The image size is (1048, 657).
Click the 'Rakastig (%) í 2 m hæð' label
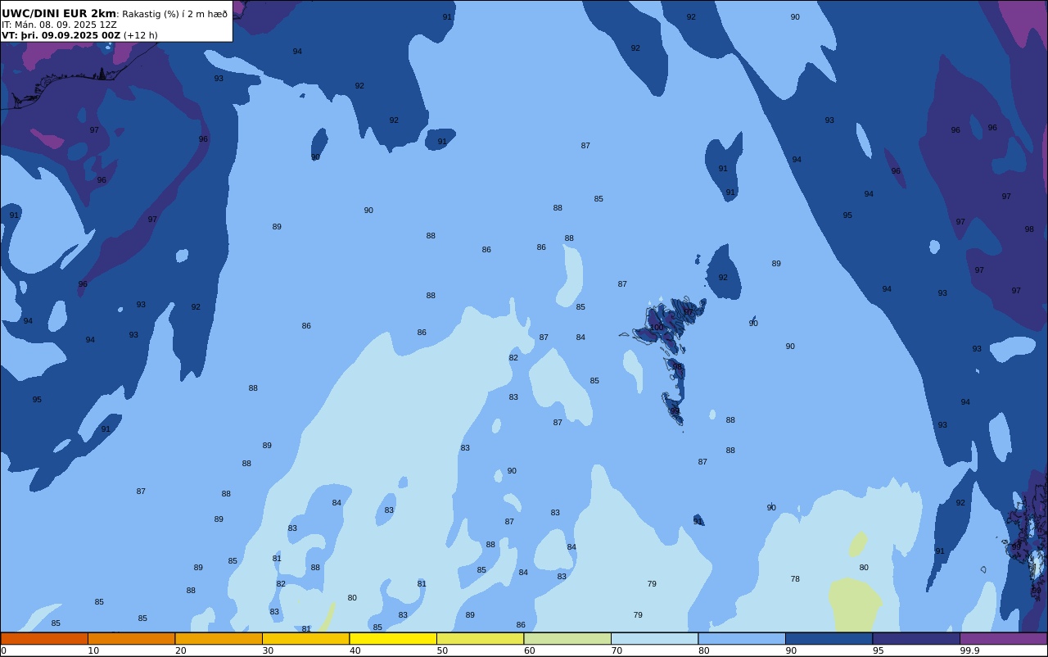(x=175, y=14)
